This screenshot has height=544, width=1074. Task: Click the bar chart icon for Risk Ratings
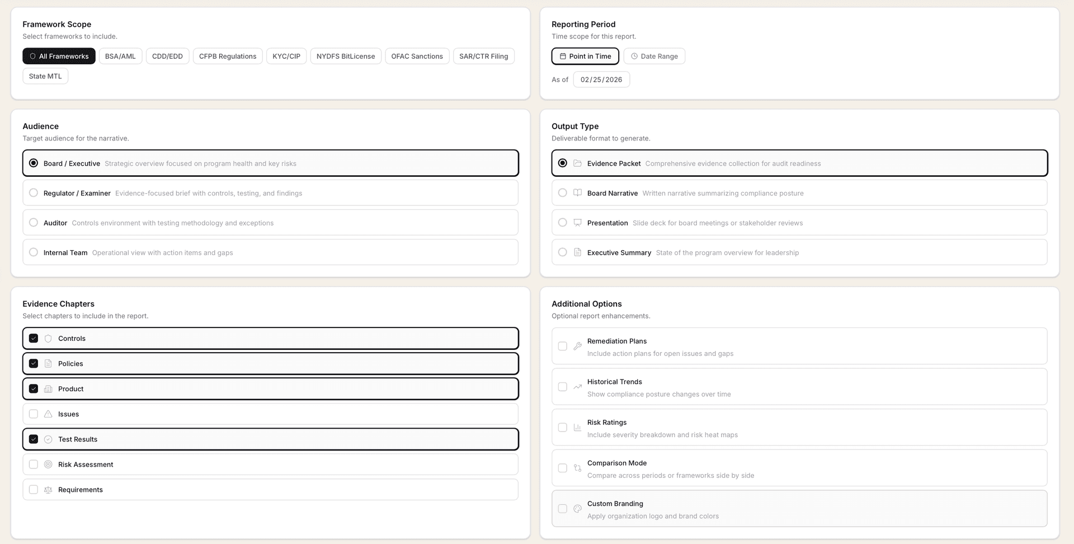pos(577,428)
